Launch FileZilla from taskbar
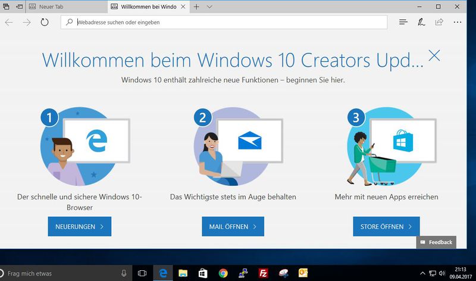The width and height of the screenshot is (476, 281). [263, 273]
